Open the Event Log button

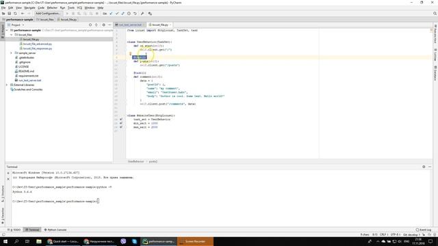[424, 230]
